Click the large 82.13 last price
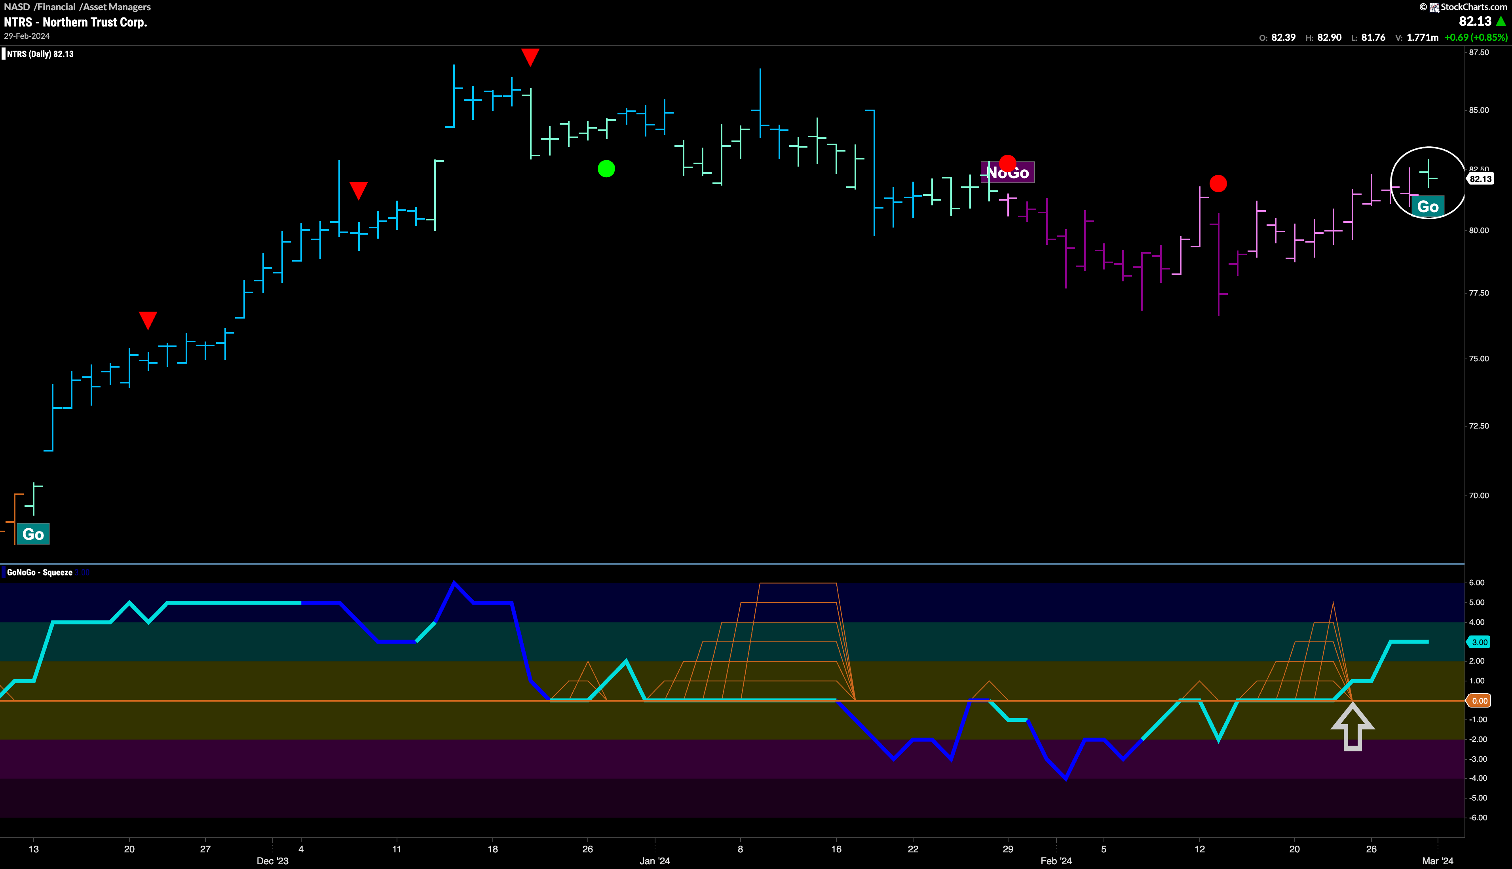Screen dimensions: 1512x869 click(1475, 21)
